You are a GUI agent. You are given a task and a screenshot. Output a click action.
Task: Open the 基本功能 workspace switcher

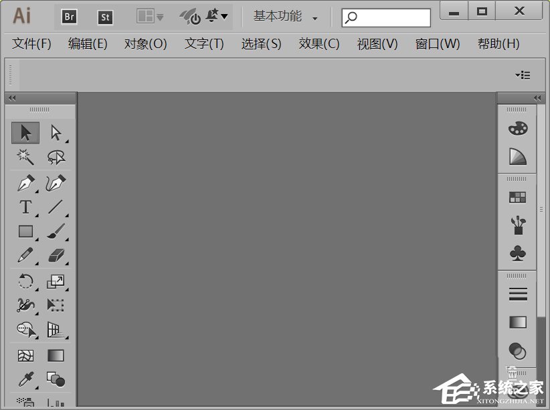pos(277,17)
